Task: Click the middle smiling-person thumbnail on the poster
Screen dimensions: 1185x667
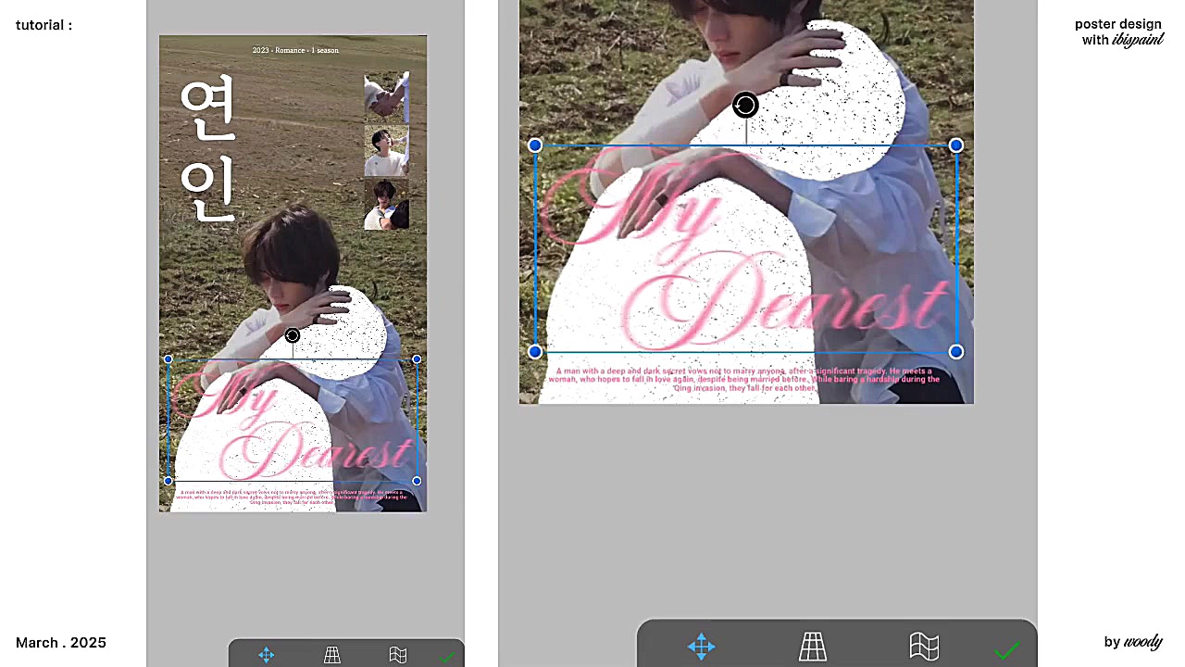Action: coord(386,152)
